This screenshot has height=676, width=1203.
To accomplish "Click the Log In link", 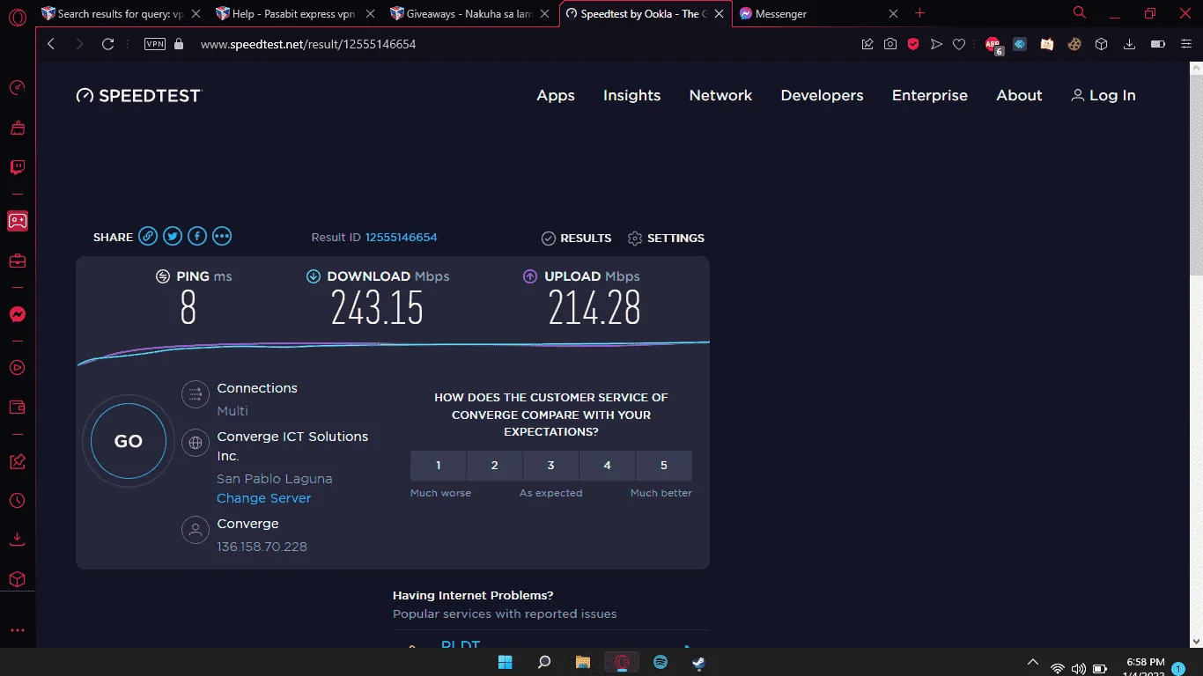I will [x=1103, y=95].
